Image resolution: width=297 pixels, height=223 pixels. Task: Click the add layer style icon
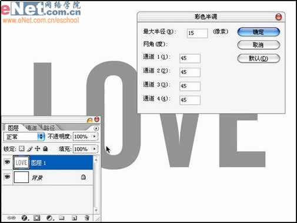click(x=25, y=218)
